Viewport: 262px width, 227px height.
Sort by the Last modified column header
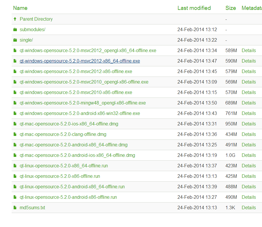194,8
